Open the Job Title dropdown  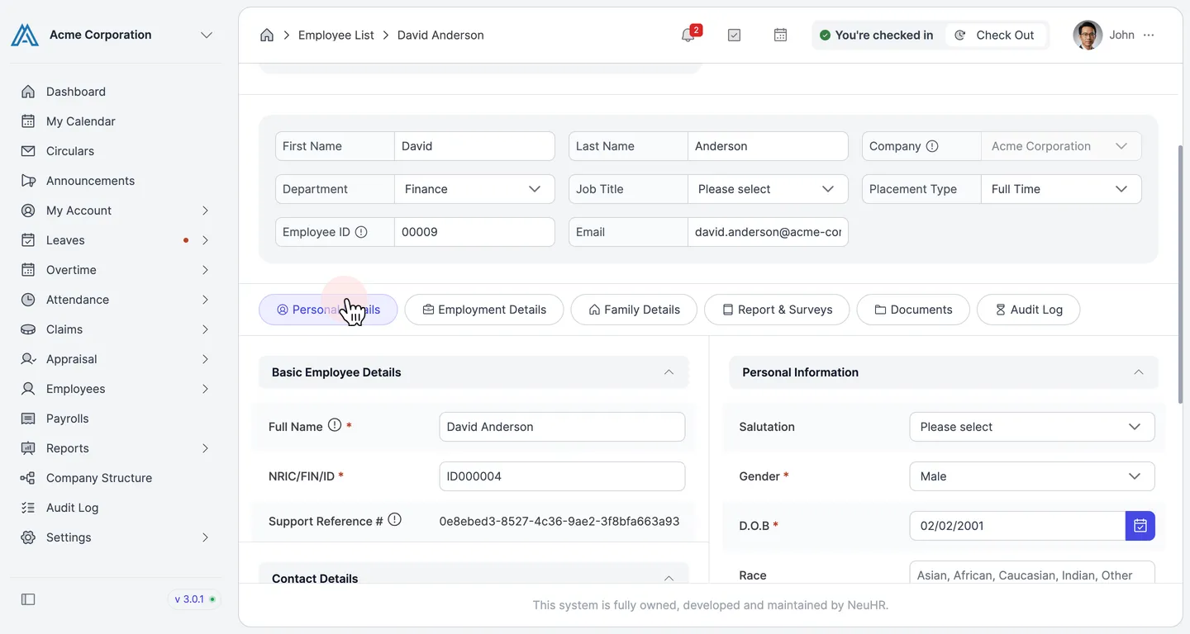(768, 189)
